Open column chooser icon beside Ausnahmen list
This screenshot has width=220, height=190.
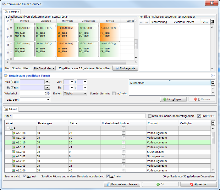pyautogui.click(x=213, y=83)
